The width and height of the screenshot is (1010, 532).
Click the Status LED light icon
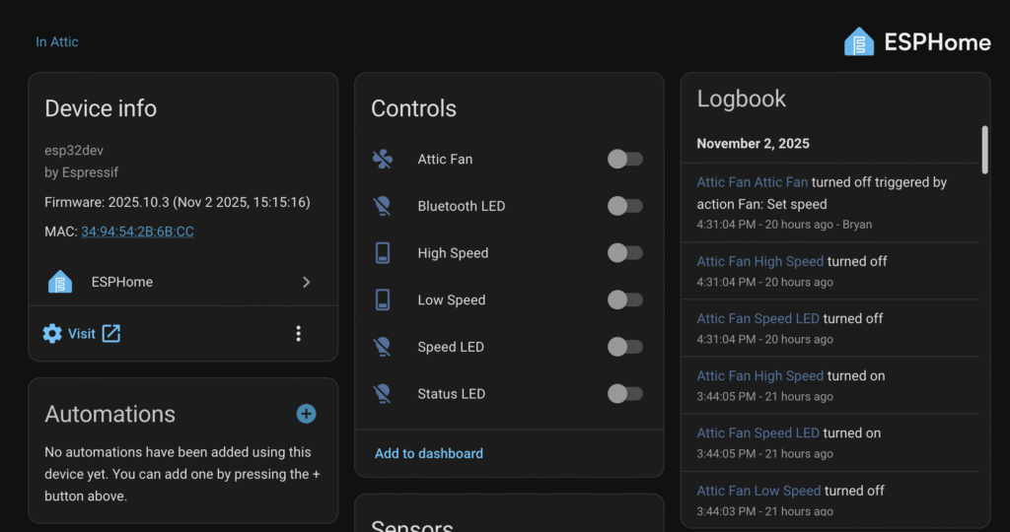coord(383,394)
